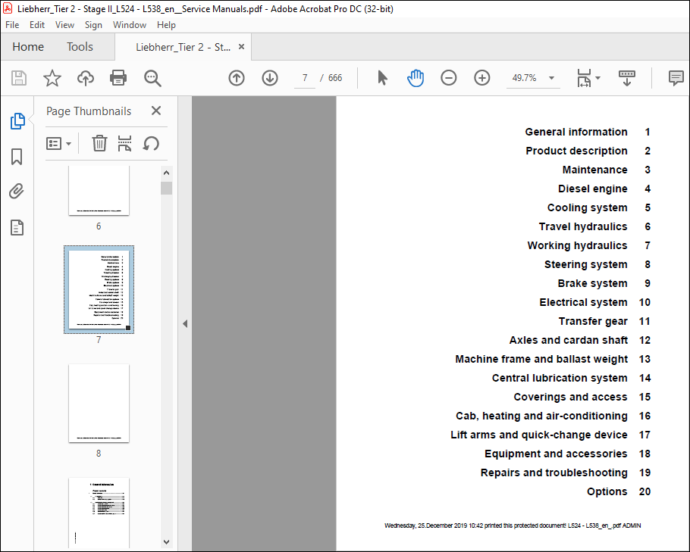Image resolution: width=690 pixels, height=552 pixels.
Task: Activate the Hand pan tool
Action: pos(416,78)
